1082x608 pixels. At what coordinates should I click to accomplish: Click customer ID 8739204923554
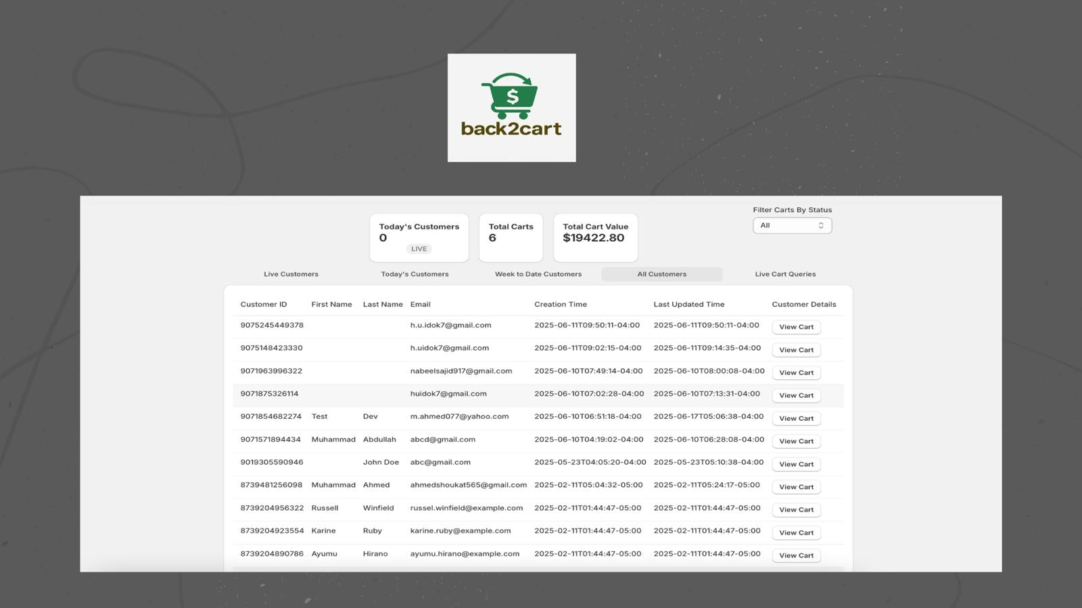pos(272,531)
